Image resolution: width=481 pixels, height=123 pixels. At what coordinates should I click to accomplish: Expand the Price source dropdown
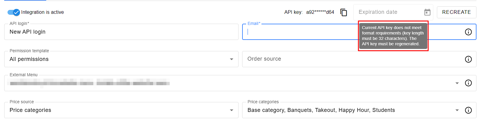point(231,110)
